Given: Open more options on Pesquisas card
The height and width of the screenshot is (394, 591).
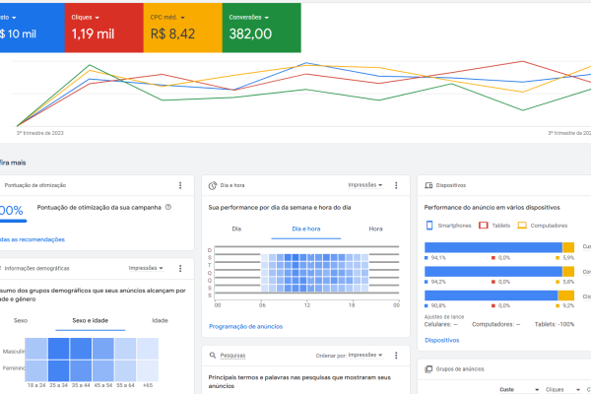Looking at the screenshot, I should click(x=396, y=356).
